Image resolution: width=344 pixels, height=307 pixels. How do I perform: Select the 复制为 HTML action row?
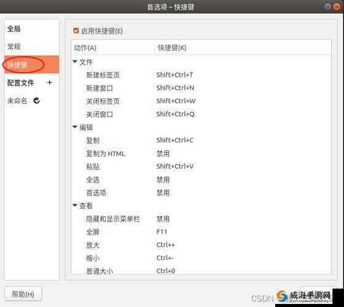tap(201, 153)
